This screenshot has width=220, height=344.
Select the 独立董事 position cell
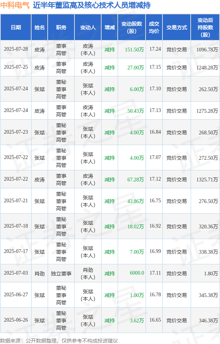pyautogui.click(x=61, y=274)
